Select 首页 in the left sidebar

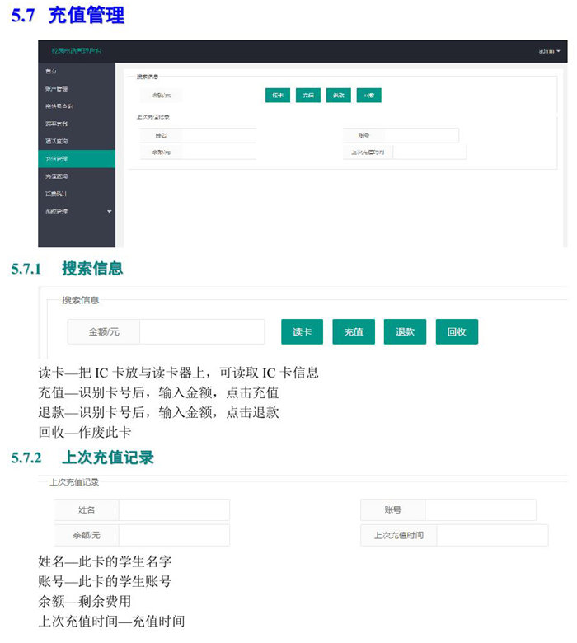coord(52,71)
